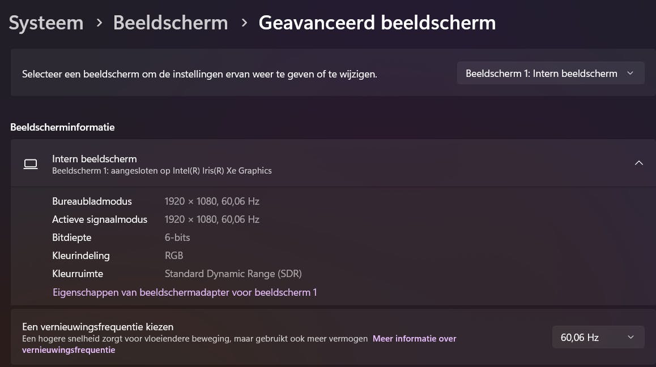
Task: Click the Een vernieuwingsfrequentie kiezen label
Action: click(x=97, y=327)
